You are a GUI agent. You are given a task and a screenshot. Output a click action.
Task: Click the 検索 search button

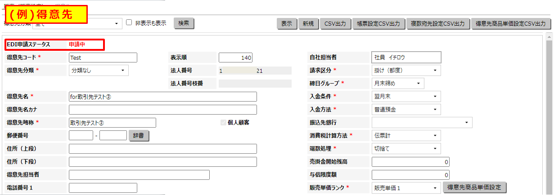tap(184, 23)
